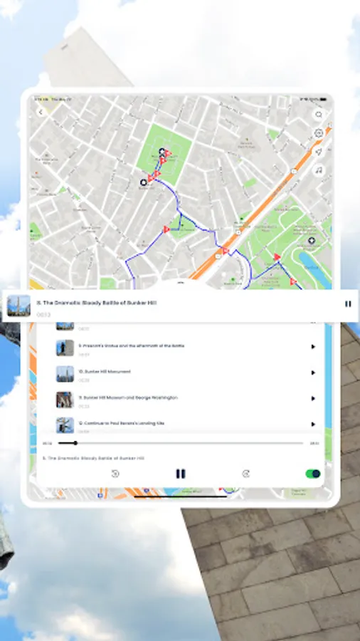Pause playback with the center pause button
Image resolution: width=360 pixels, height=641 pixels.
pyautogui.click(x=181, y=474)
